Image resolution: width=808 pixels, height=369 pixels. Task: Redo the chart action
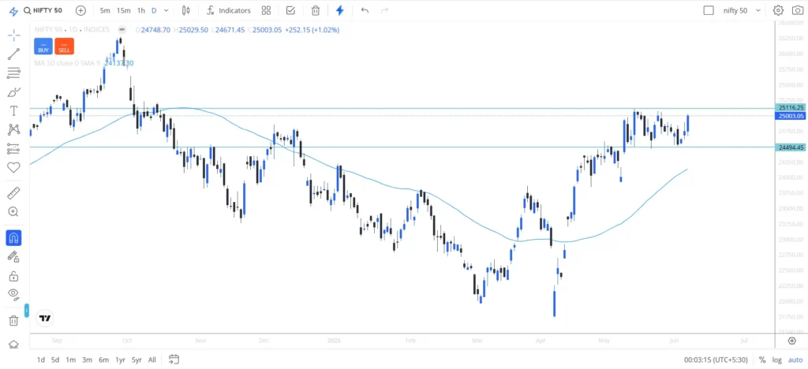click(384, 10)
